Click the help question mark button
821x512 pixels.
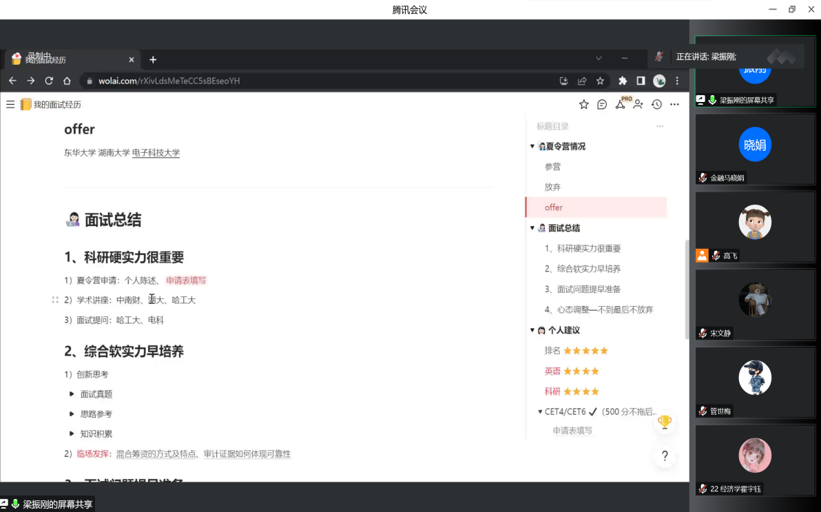(665, 455)
